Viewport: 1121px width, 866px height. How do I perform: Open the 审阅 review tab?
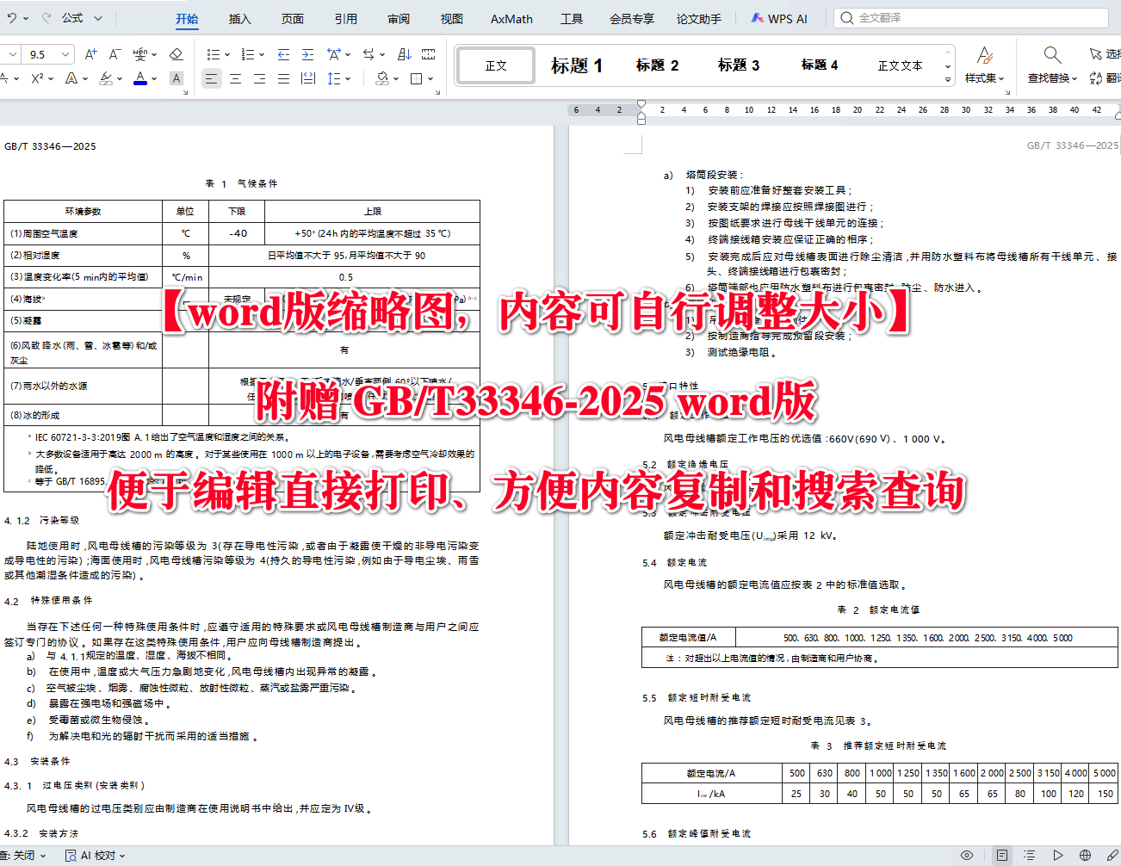tap(398, 18)
